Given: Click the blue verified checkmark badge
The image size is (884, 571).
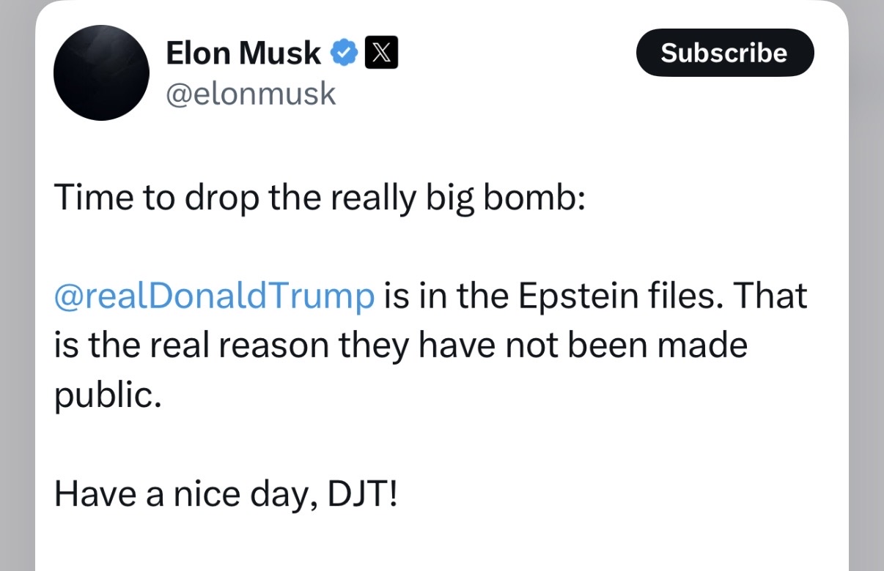Looking at the screenshot, I should (345, 53).
